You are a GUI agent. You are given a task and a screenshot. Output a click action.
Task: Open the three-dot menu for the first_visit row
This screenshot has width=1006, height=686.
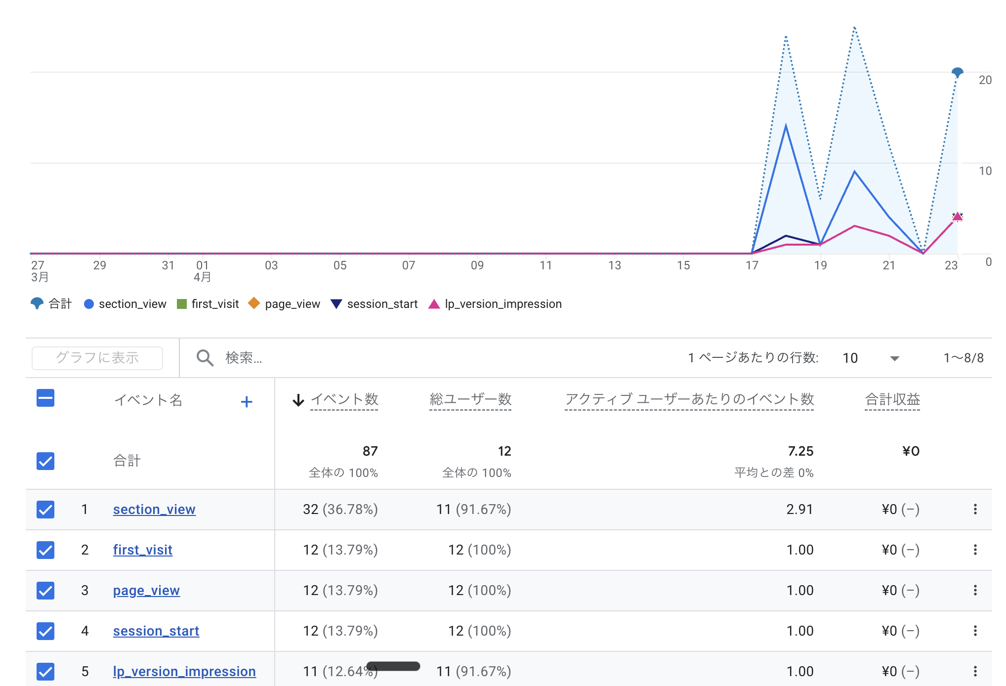pos(975,550)
